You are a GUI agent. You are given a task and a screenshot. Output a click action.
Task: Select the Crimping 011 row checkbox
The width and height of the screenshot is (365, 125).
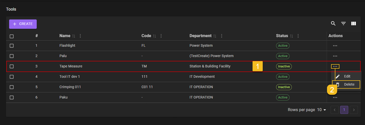pyautogui.click(x=12, y=87)
